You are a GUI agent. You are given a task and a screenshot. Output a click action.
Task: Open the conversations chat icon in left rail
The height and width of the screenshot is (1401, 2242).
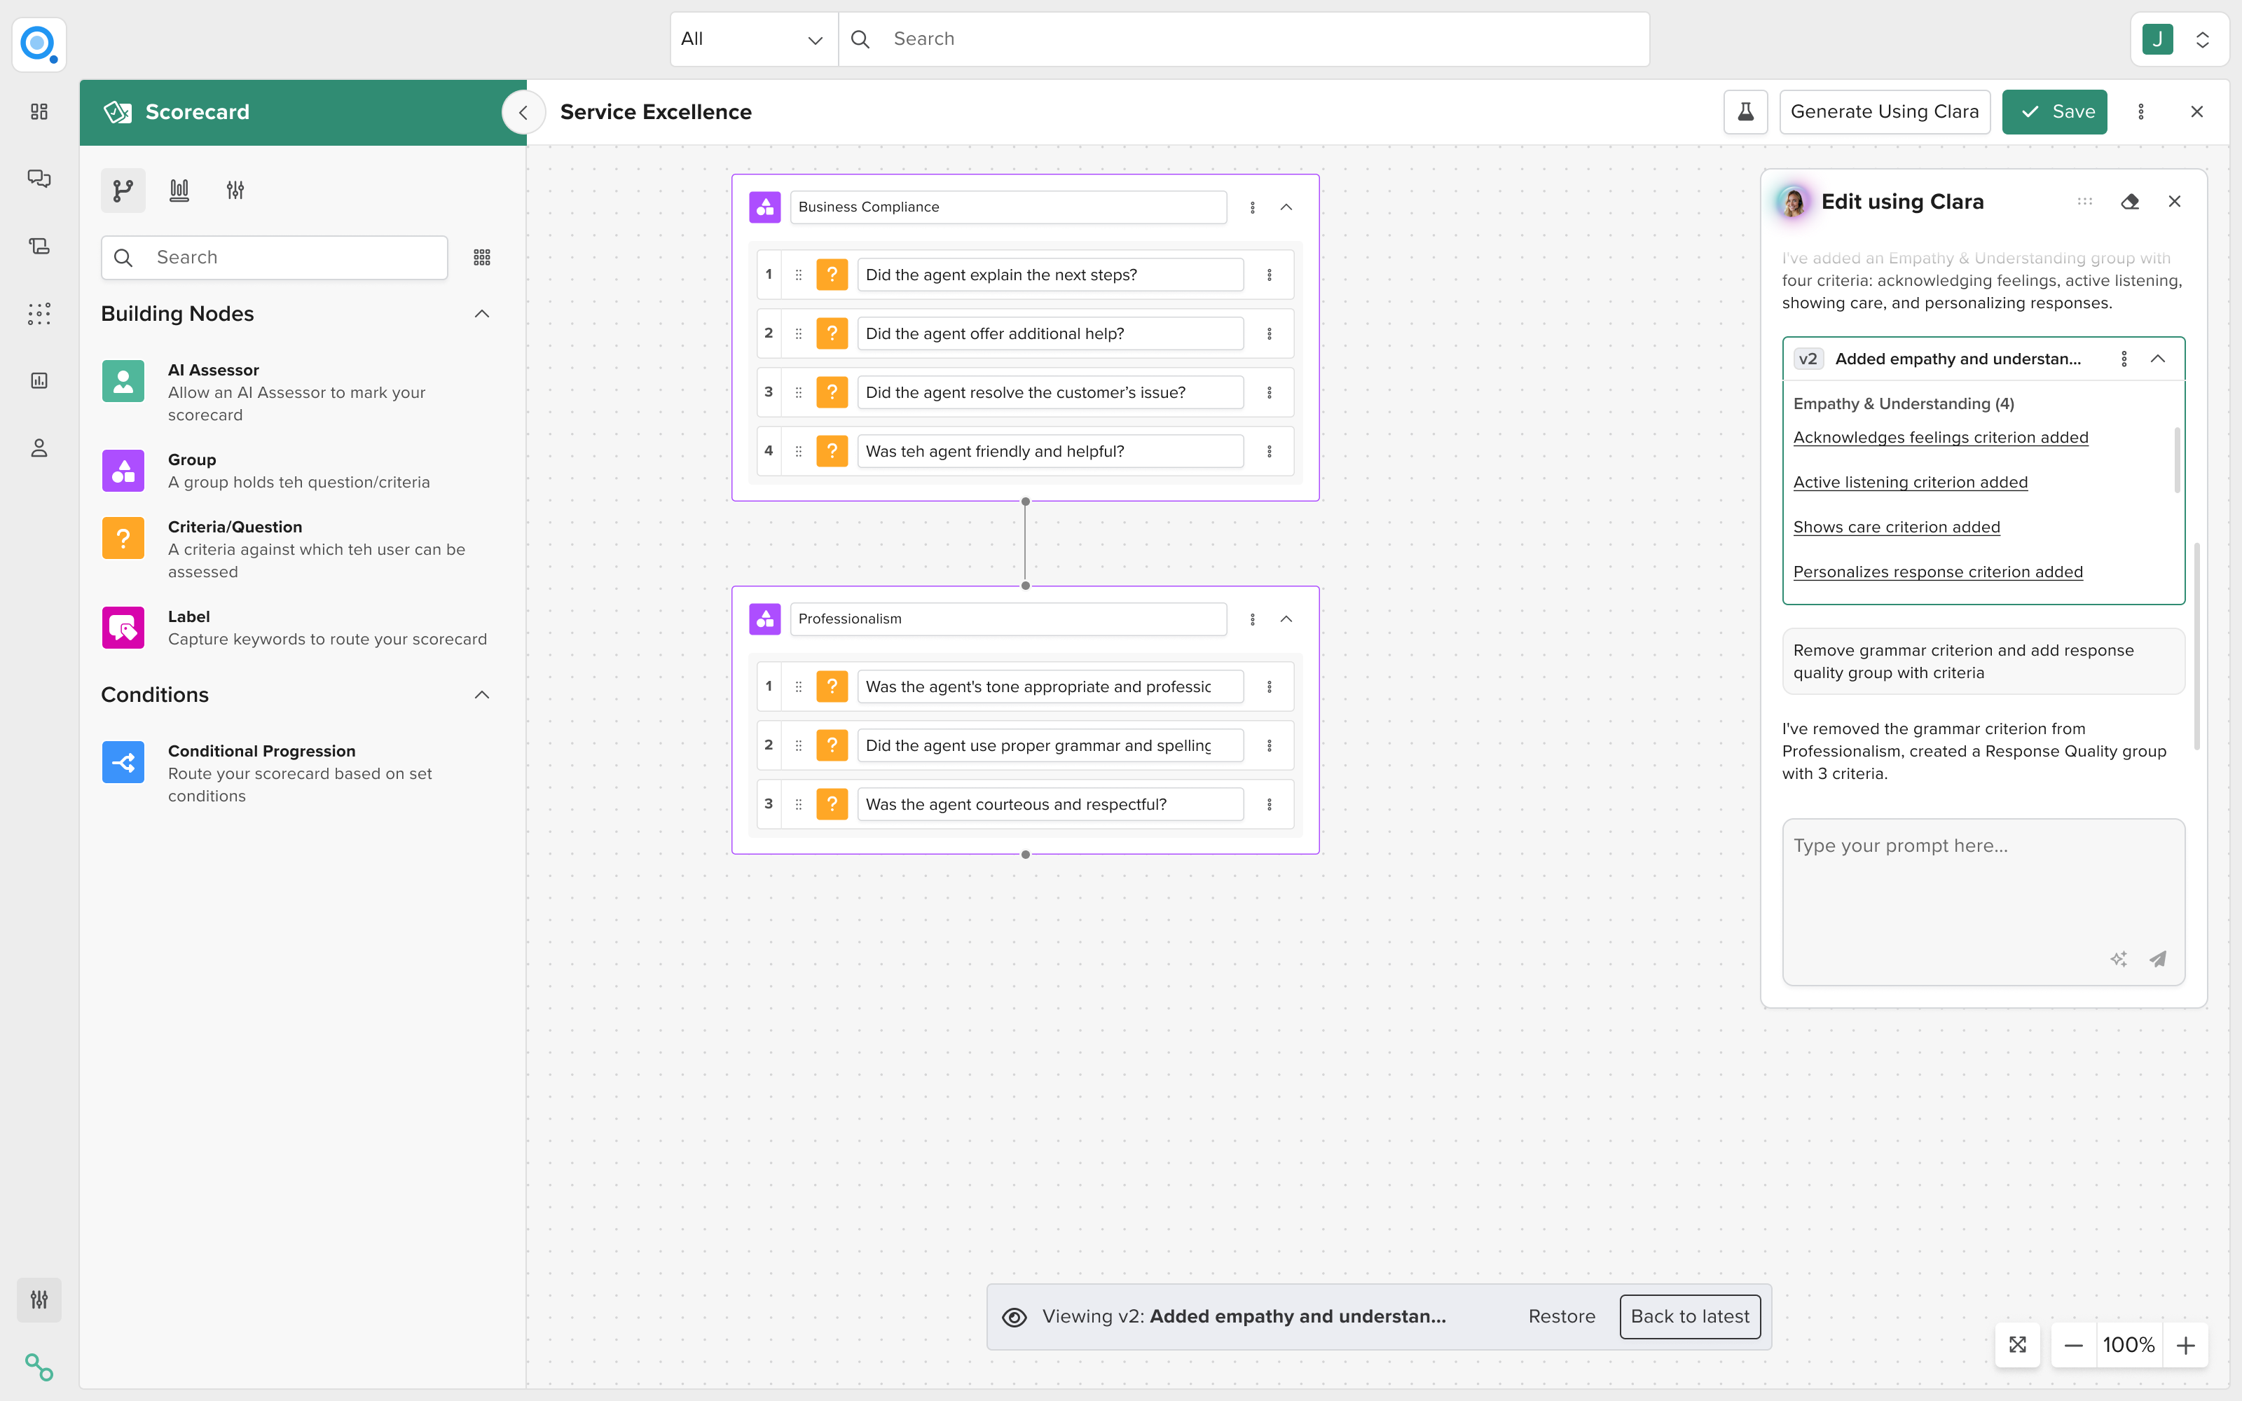tap(39, 179)
